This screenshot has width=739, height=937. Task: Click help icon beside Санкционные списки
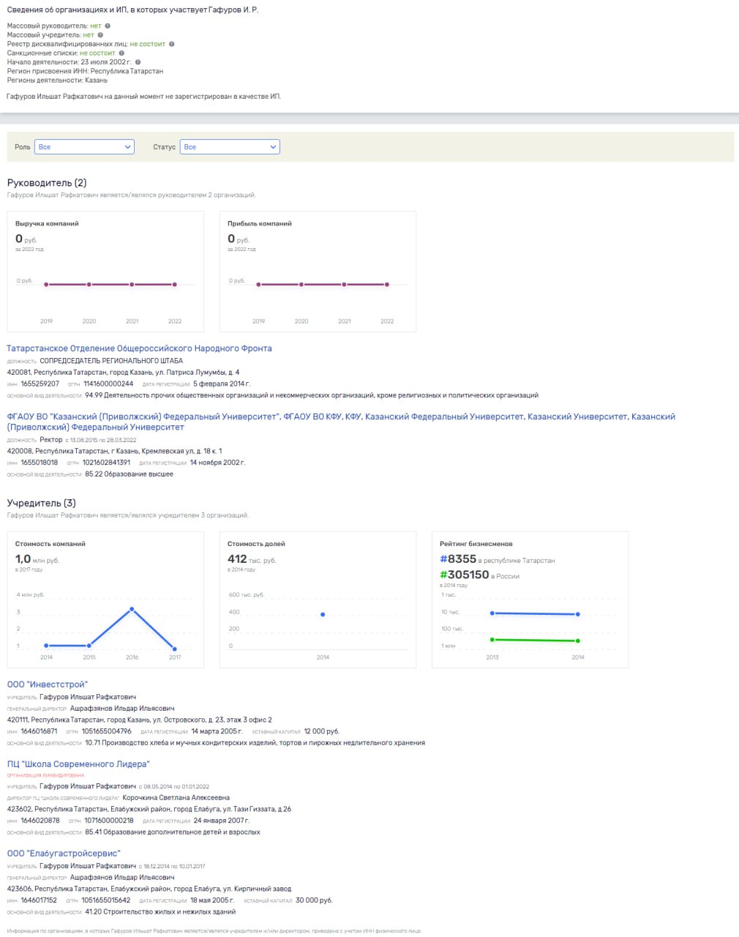[121, 53]
